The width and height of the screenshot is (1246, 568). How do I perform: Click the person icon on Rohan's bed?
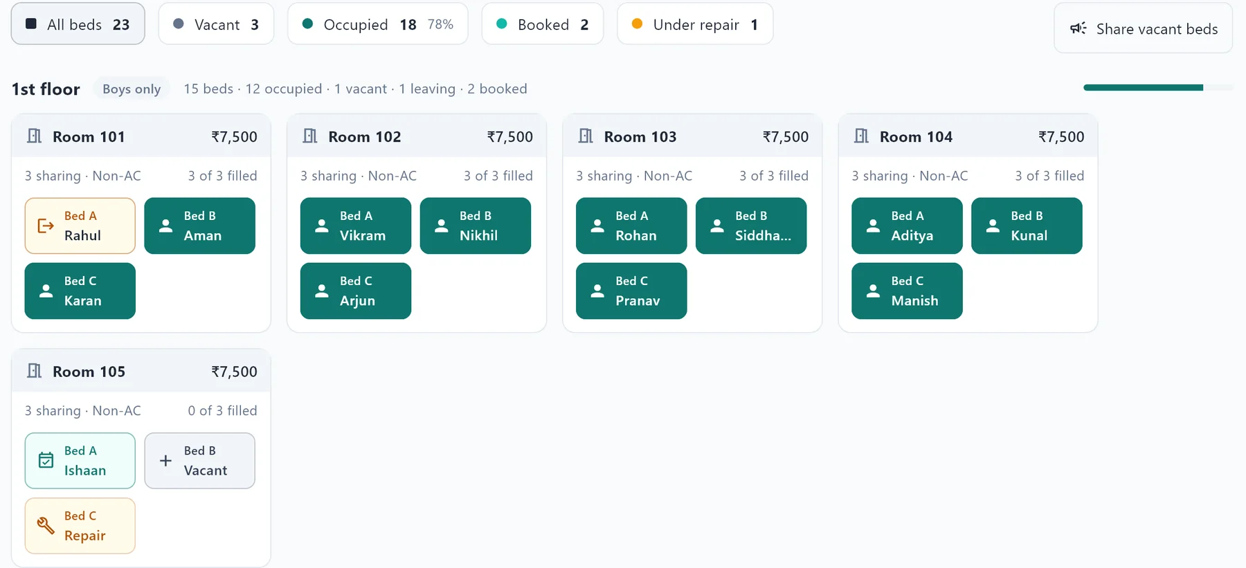pyautogui.click(x=597, y=226)
